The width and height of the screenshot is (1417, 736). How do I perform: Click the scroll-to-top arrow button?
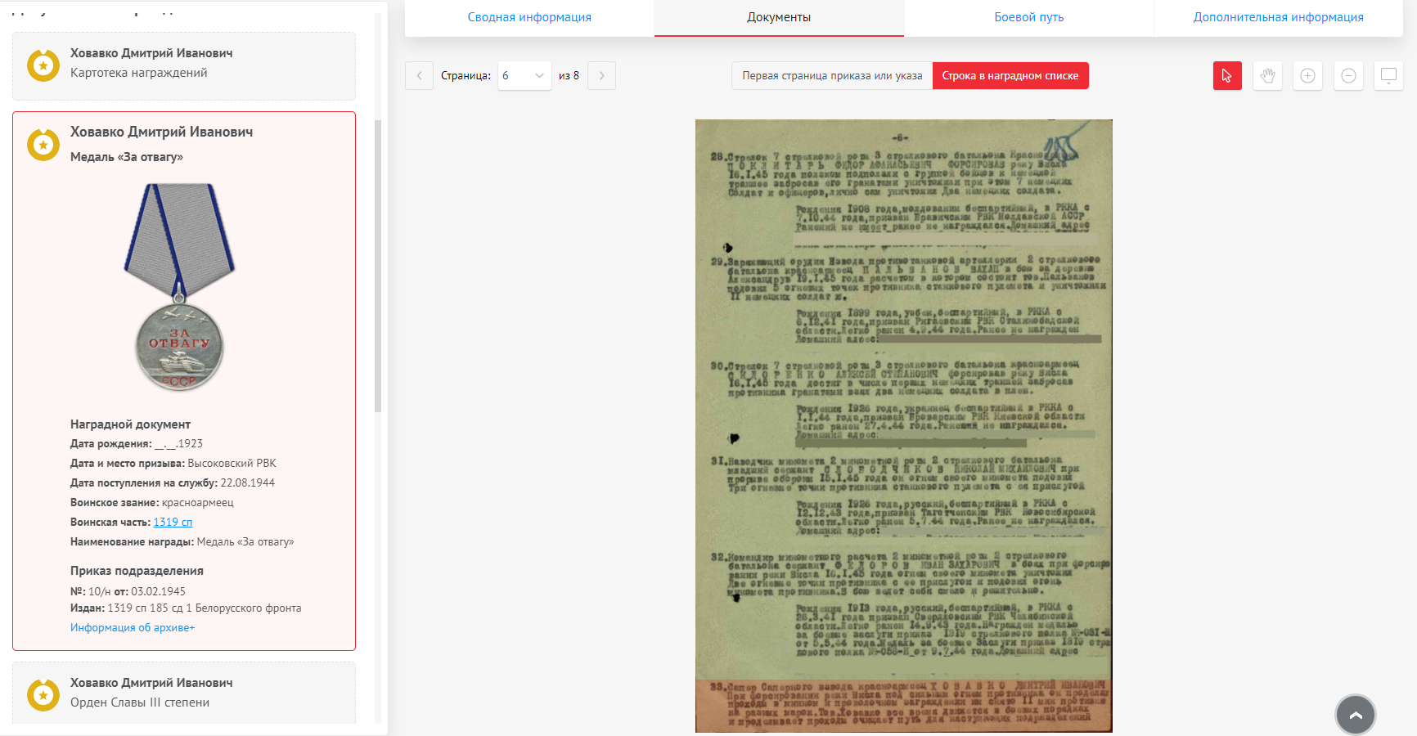[x=1355, y=715]
